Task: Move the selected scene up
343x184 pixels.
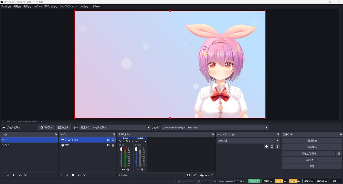Action: (x=20, y=175)
